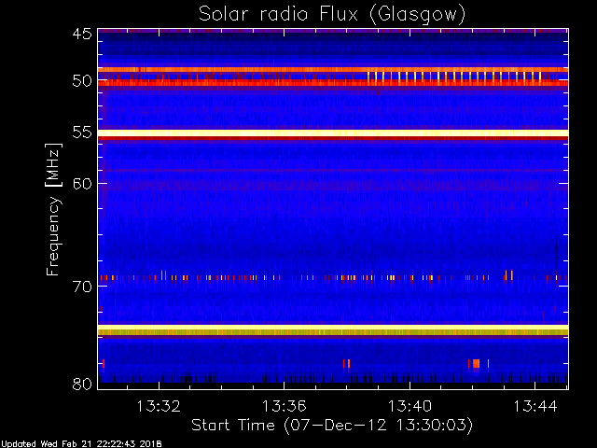This screenshot has height=448, width=597.
Task: Click the 80 frequency tick label
Action: click(82, 384)
